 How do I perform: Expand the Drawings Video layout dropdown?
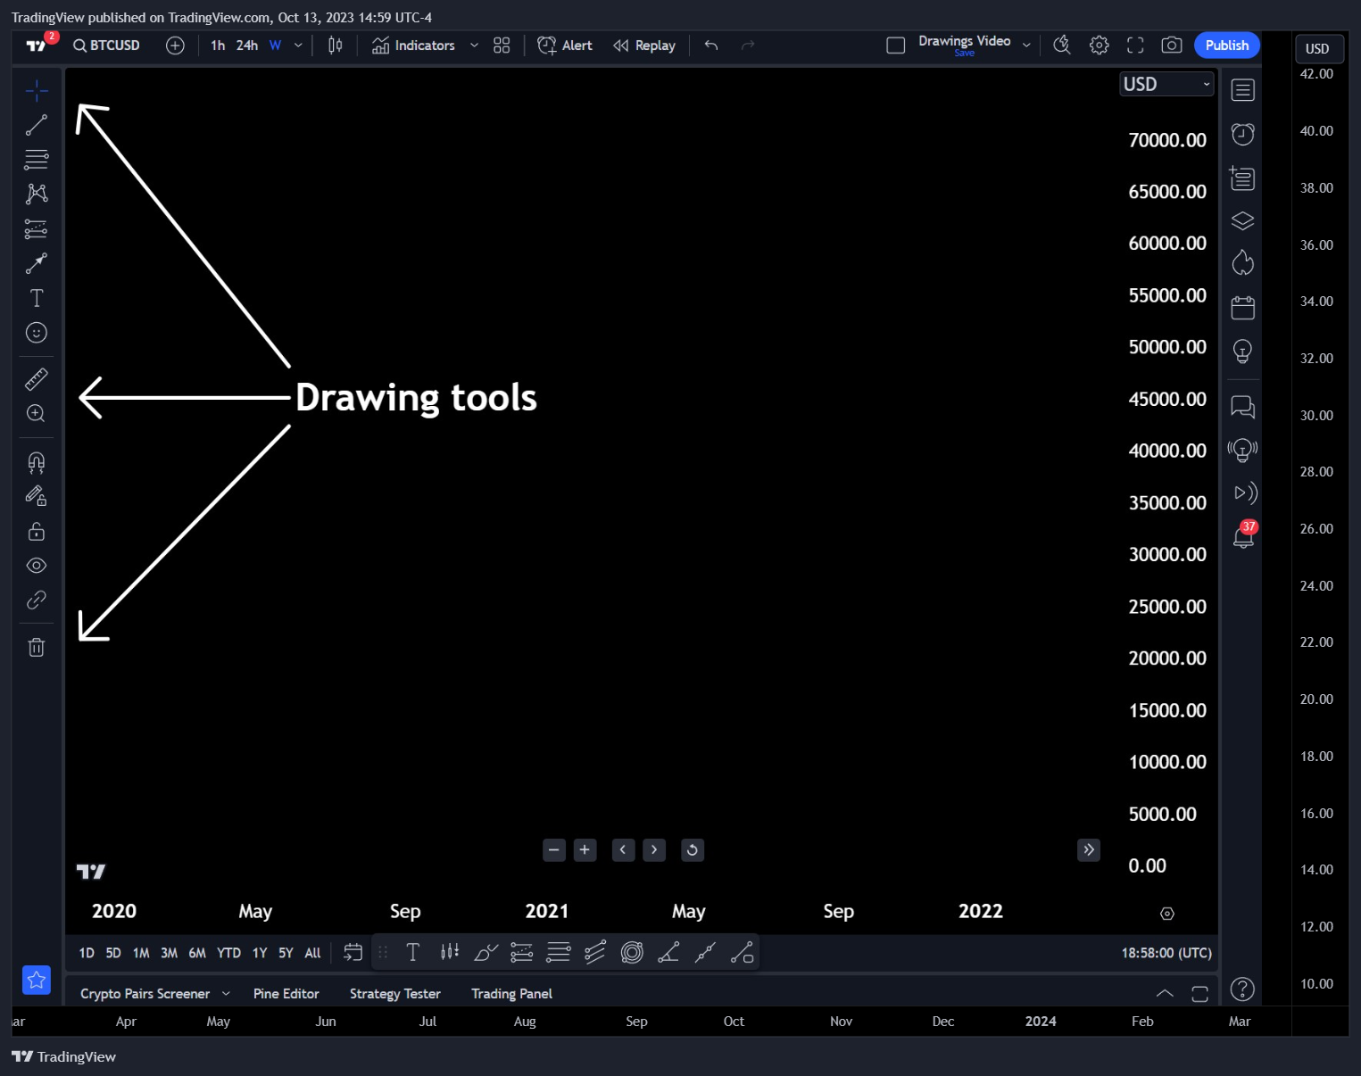pyautogui.click(x=1026, y=46)
